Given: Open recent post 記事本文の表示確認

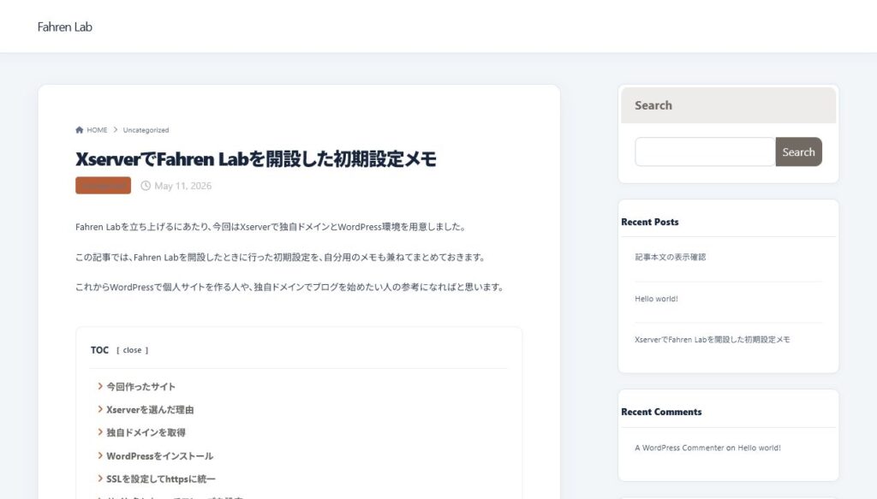Looking at the screenshot, I should coord(670,257).
